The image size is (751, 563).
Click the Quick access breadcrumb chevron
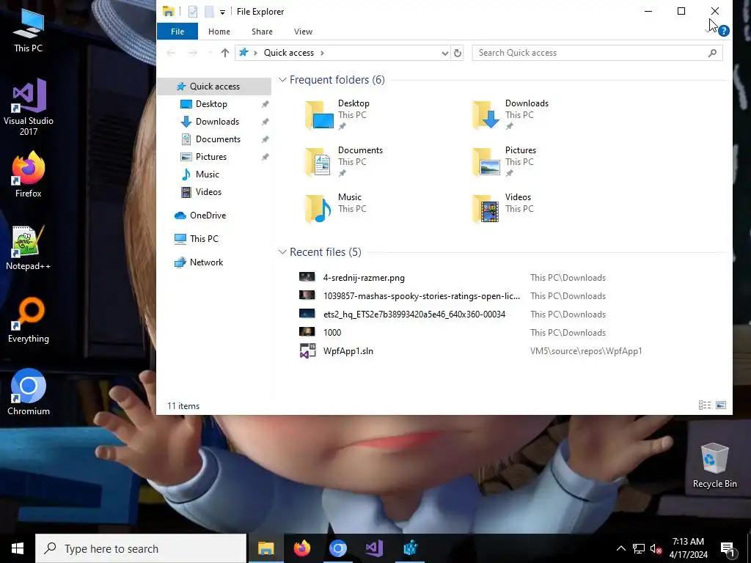tap(323, 53)
